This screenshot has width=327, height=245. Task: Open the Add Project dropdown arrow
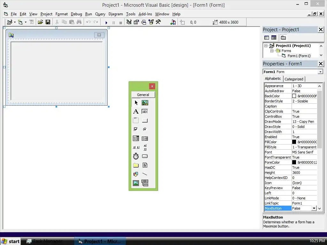coord(15,22)
